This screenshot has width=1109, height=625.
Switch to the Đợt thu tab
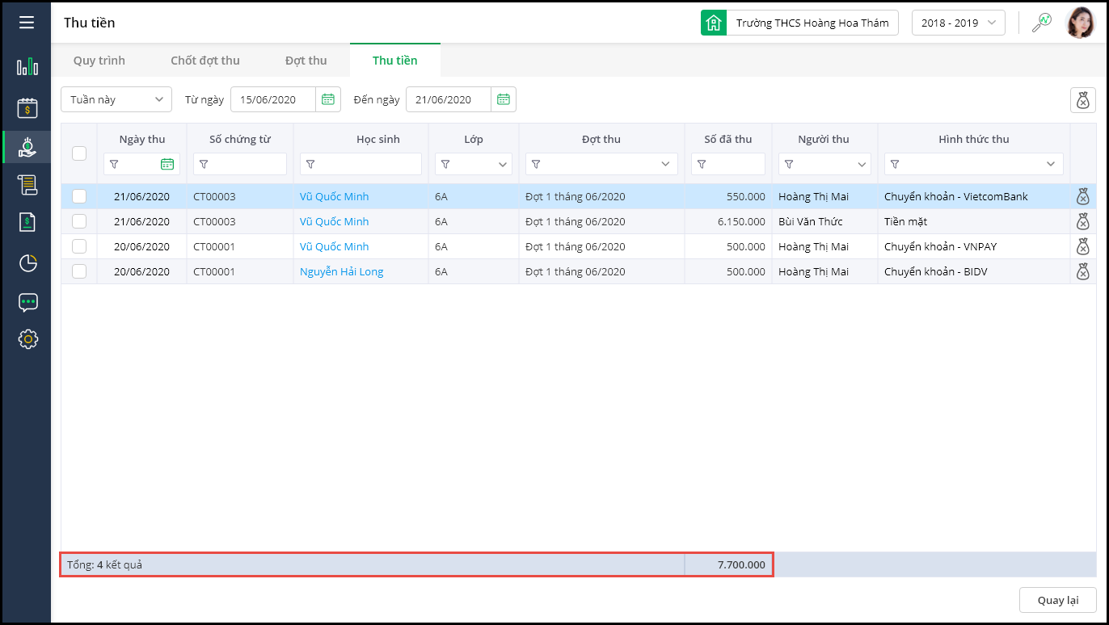point(306,61)
